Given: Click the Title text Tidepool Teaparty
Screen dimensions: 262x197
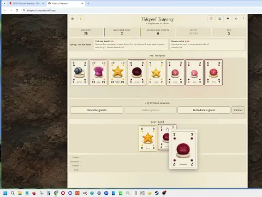Looking at the screenshot, I should tap(158, 19).
